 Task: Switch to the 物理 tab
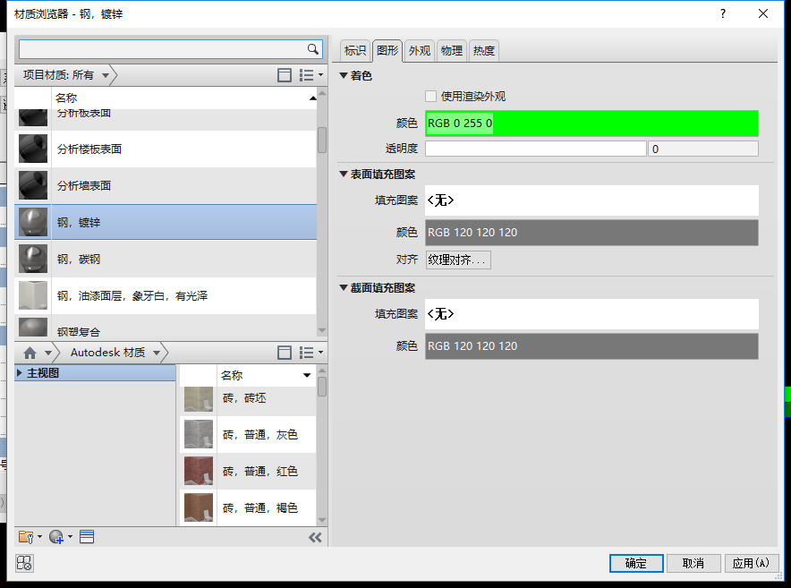point(452,50)
